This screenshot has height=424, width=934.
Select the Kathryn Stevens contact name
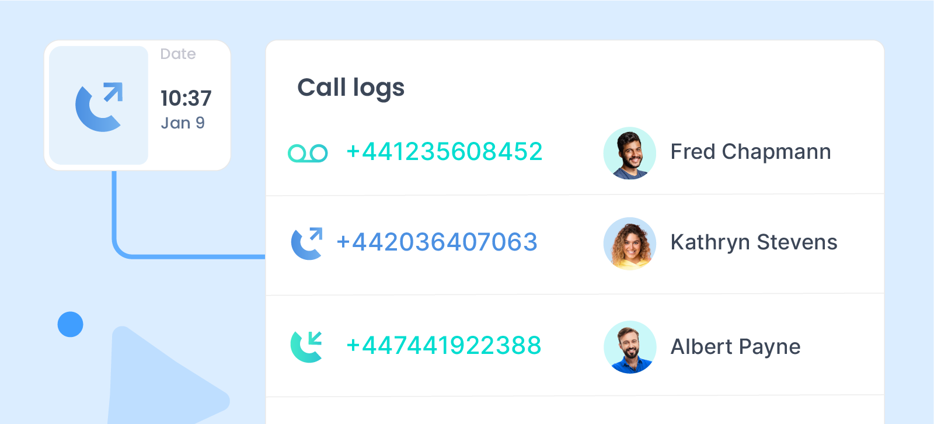pyautogui.click(x=754, y=242)
